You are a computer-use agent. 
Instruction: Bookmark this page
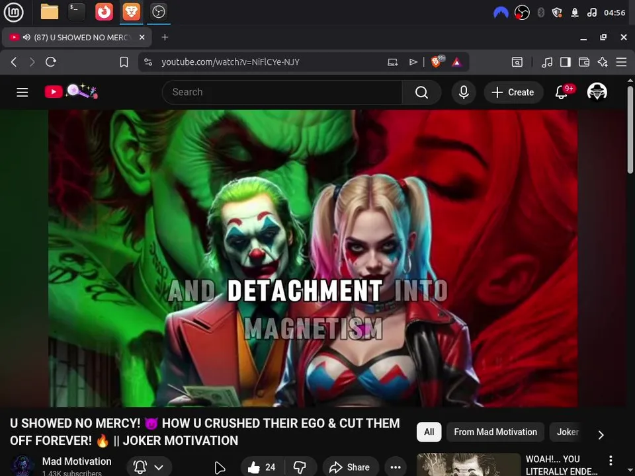(124, 62)
